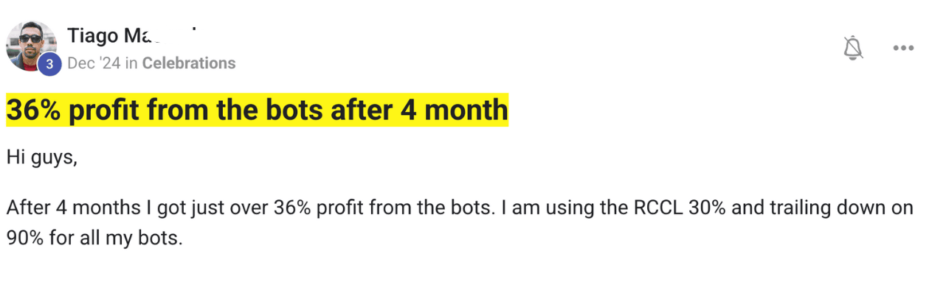
Task: Click the level 3 badge on avatar
Action: click(x=49, y=65)
